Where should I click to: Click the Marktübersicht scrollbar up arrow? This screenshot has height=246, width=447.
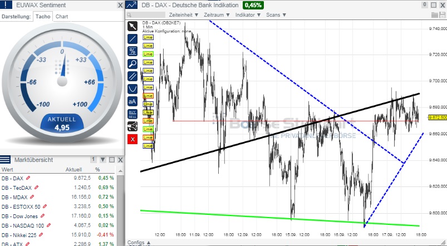coord(121,171)
